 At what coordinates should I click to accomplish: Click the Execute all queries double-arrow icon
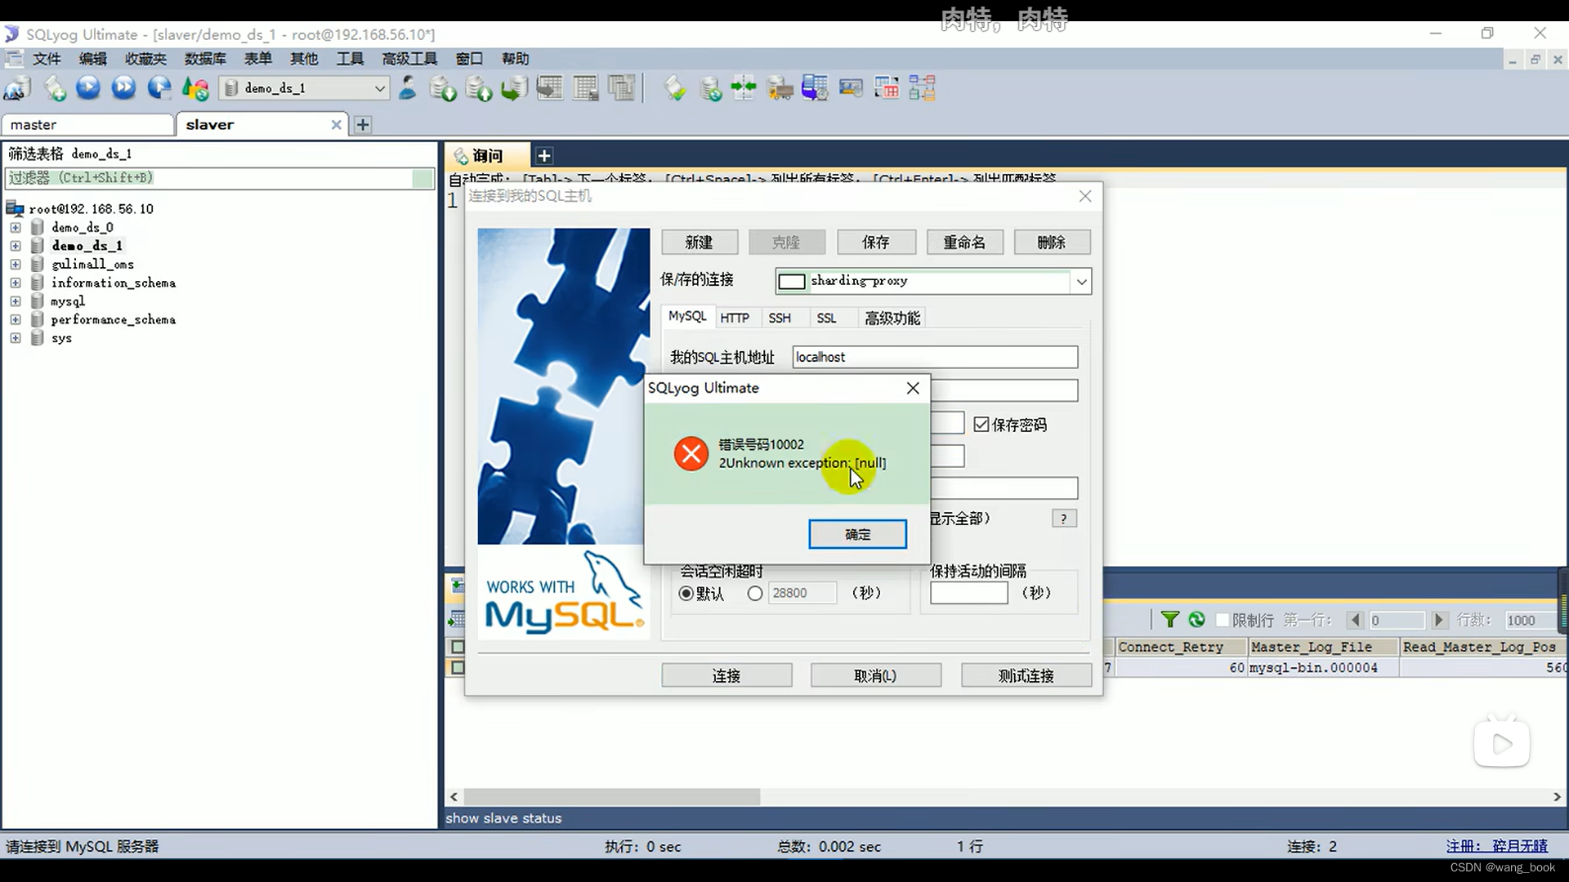123,87
